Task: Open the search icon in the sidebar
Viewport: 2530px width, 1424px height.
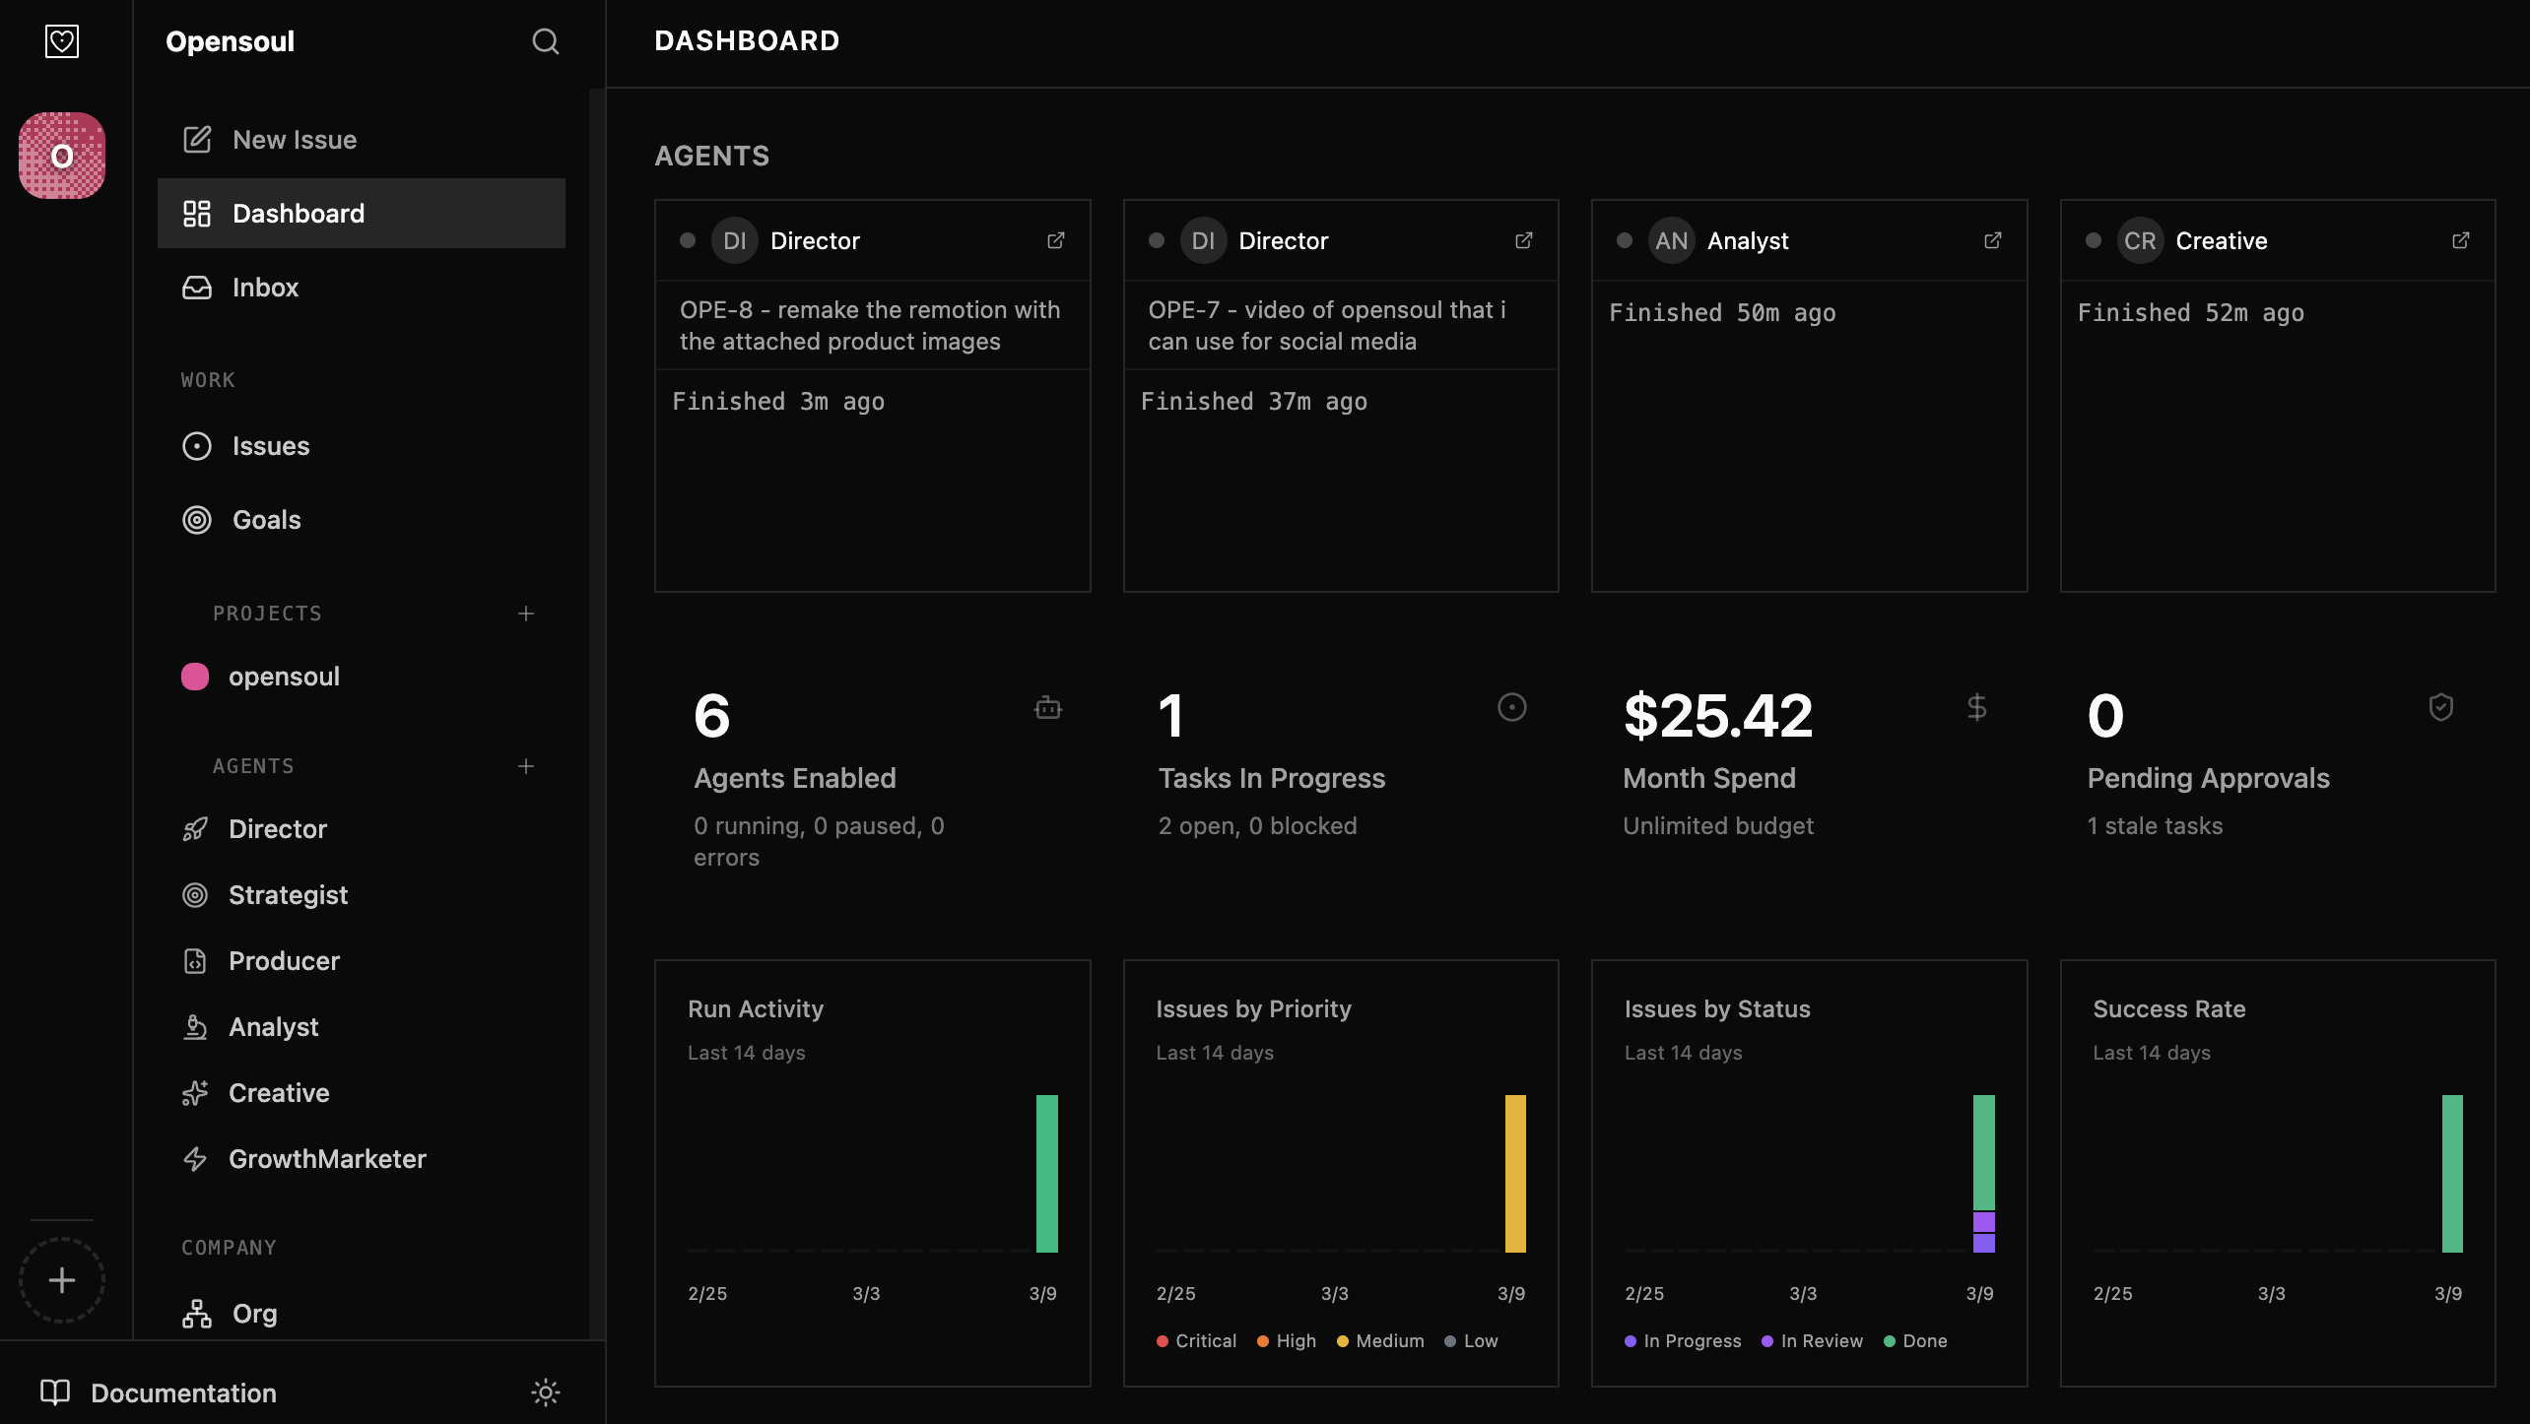Action: click(546, 41)
